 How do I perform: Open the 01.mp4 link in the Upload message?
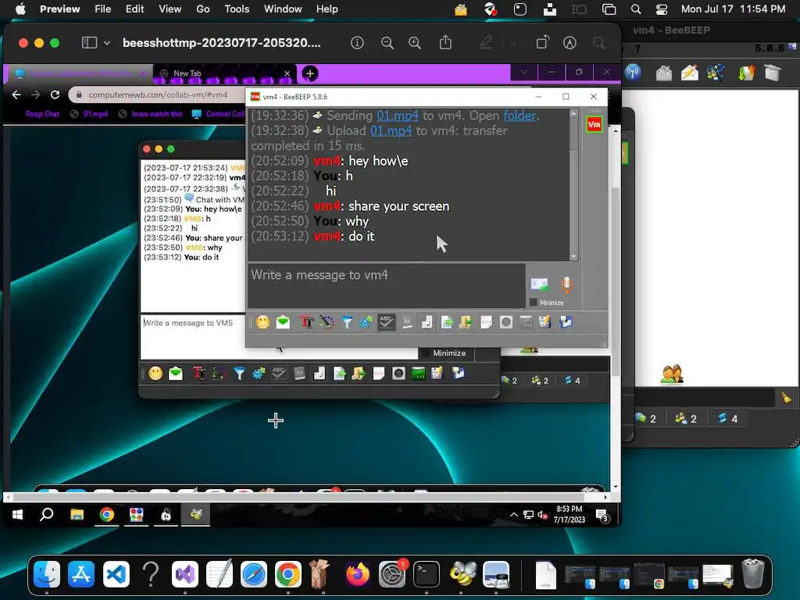click(391, 130)
